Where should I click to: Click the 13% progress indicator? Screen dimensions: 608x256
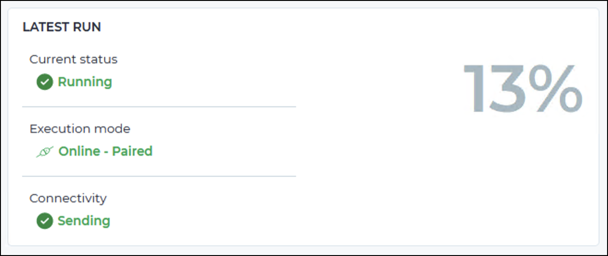[523, 88]
